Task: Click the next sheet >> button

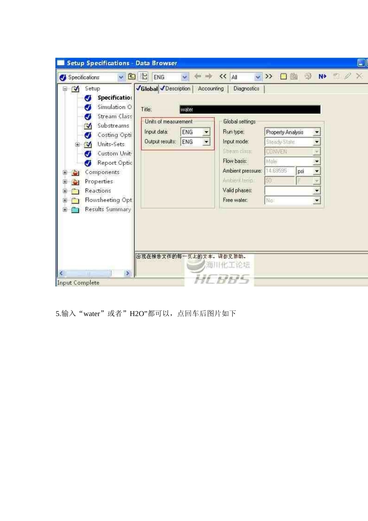Action: click(x=269, y=76)
